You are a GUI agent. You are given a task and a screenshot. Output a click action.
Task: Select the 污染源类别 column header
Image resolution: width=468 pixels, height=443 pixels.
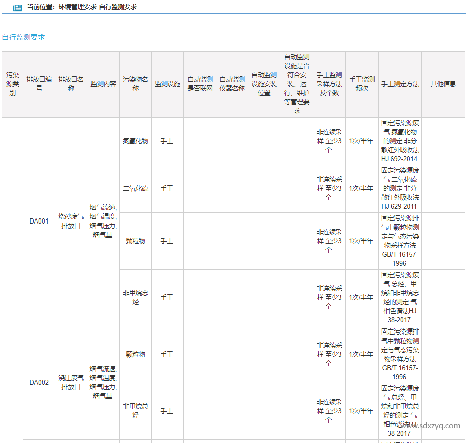[x=12, y=84]
